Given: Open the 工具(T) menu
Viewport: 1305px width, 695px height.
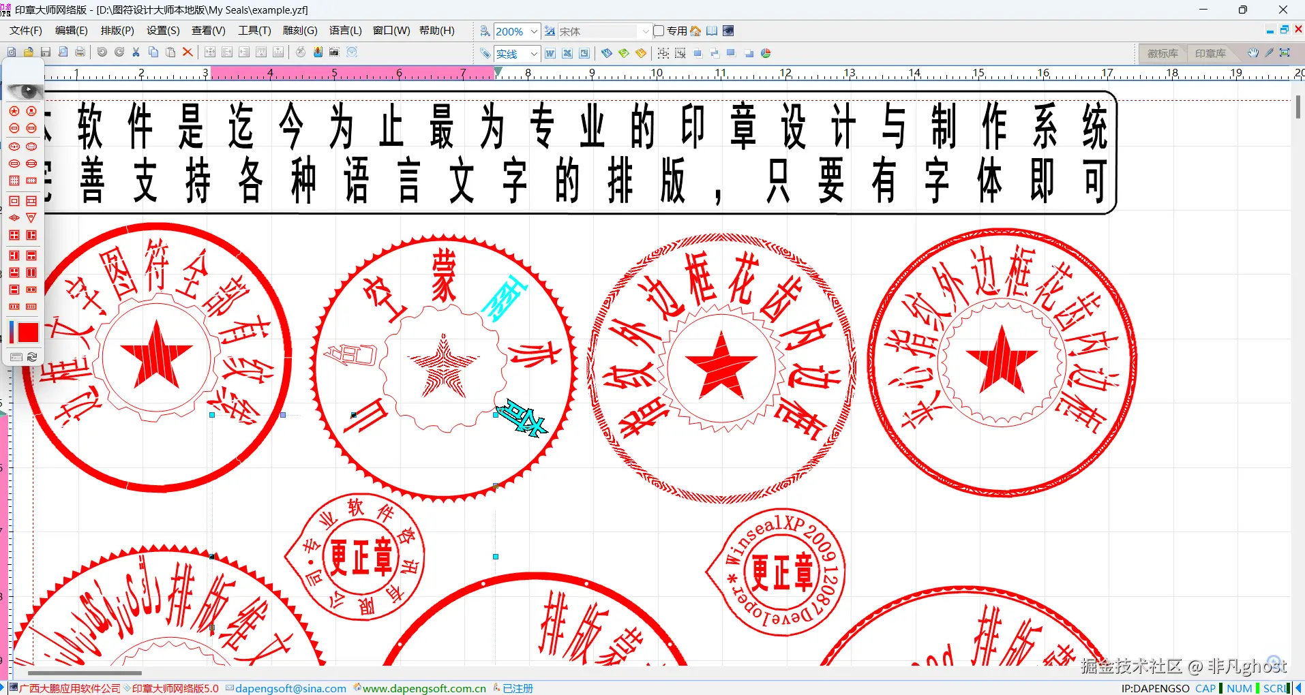Looking at the screenshot, I should [254, 31].
